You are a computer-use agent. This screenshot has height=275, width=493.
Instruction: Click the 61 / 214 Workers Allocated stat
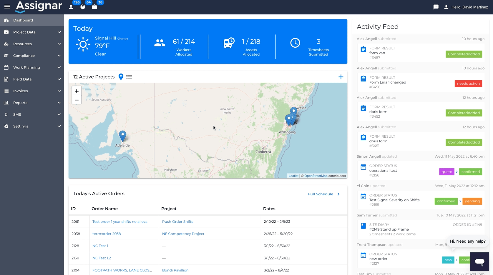pos(184,47)
